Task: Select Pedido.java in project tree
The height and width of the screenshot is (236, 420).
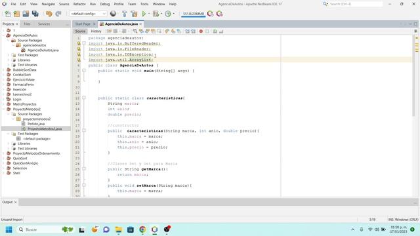Action: coord(36,124)
